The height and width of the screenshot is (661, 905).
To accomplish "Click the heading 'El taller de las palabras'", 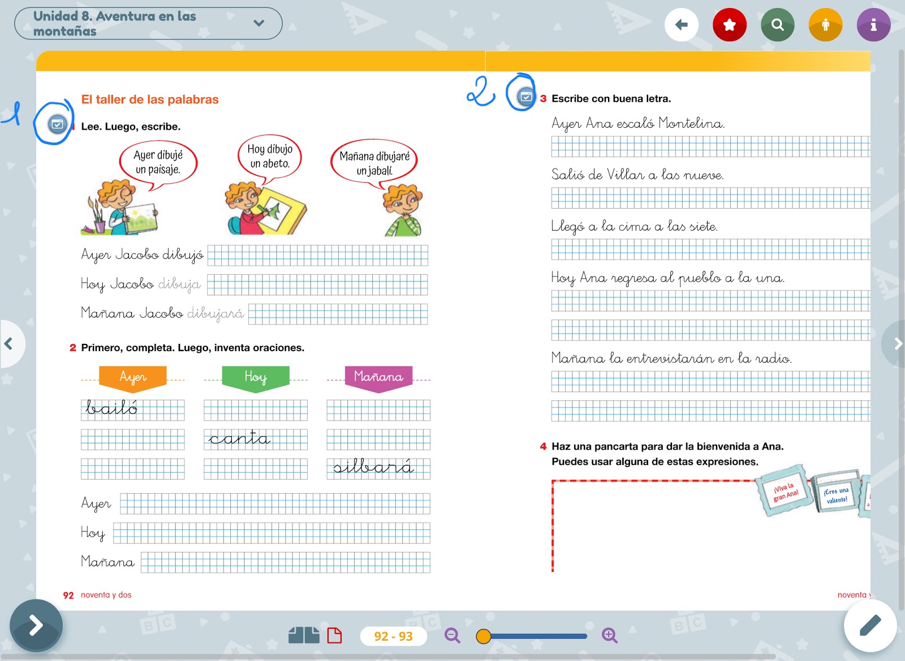I will (x=150, y=100).
